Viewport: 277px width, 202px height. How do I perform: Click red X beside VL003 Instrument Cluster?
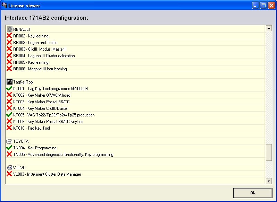[9, 174]
